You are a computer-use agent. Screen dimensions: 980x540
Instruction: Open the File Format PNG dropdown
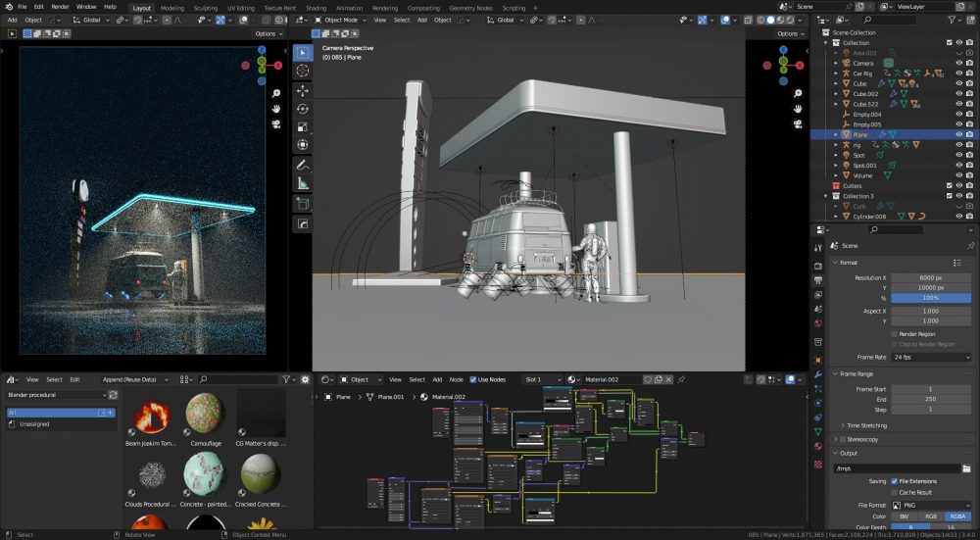coord(931,505)
